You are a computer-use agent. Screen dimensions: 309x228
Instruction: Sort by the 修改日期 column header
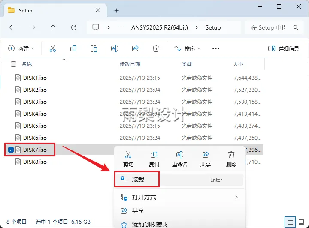130,64
